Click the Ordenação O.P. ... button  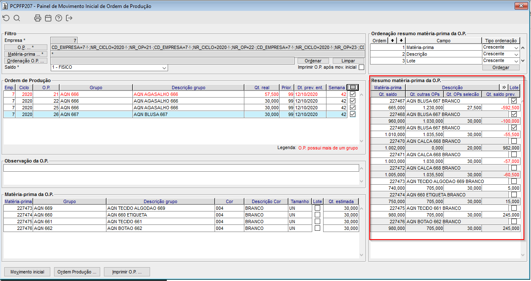click(x=26, y=61)
